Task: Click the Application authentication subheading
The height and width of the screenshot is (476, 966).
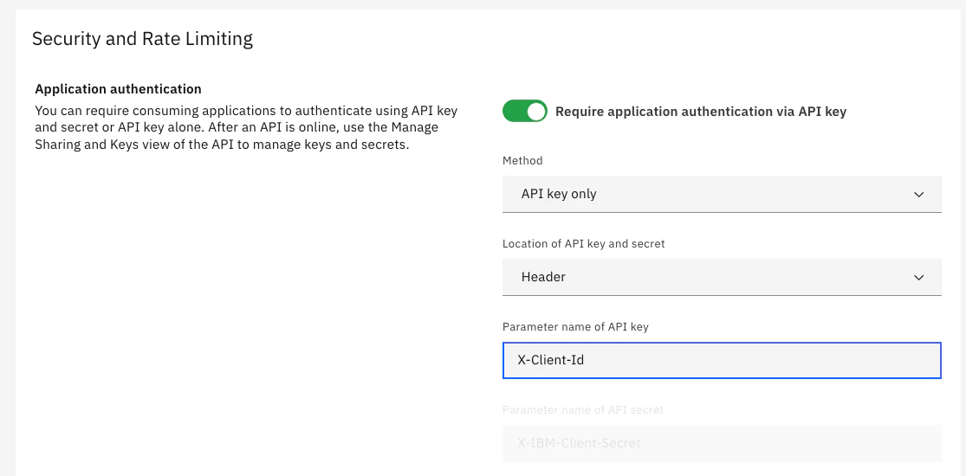Action: coord(119,88)
